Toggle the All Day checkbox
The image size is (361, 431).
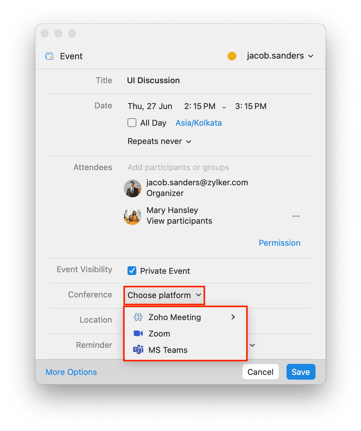click(x=132, y=123)
